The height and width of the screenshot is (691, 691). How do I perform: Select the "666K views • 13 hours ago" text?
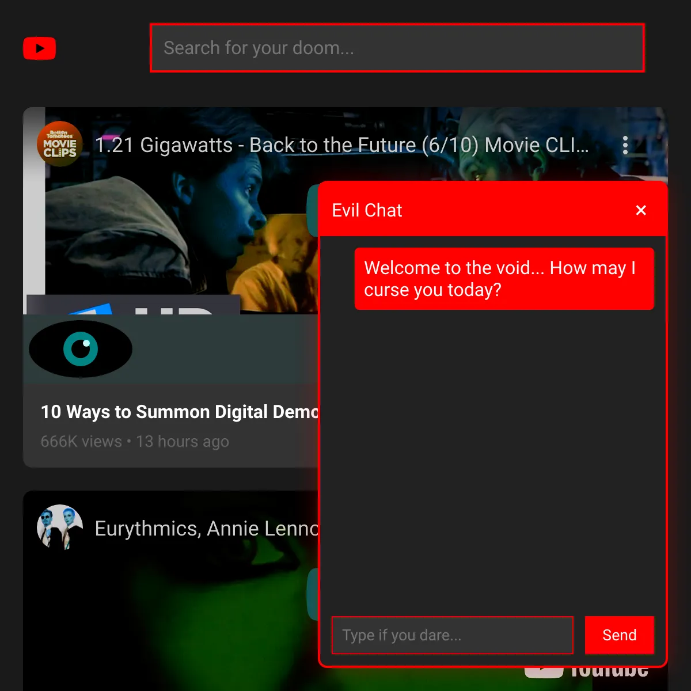(x=135, y=442)
